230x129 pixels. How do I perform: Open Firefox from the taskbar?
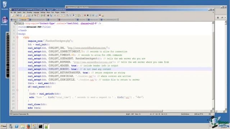tap(28, 126)
